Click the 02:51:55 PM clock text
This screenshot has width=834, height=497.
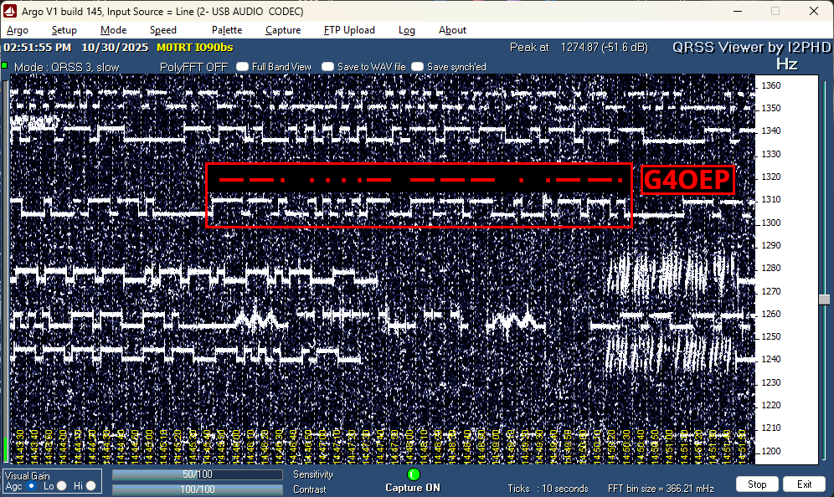37,48
